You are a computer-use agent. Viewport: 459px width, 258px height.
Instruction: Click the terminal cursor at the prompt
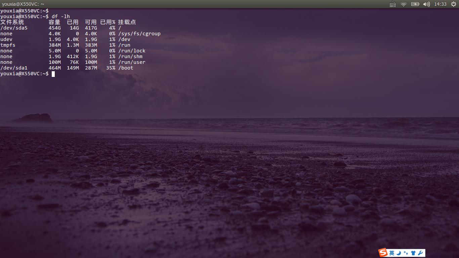pyautogui.click(x=53, y=74)
